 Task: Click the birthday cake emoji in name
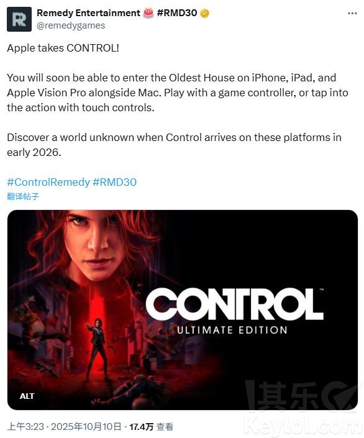[148, 13]
